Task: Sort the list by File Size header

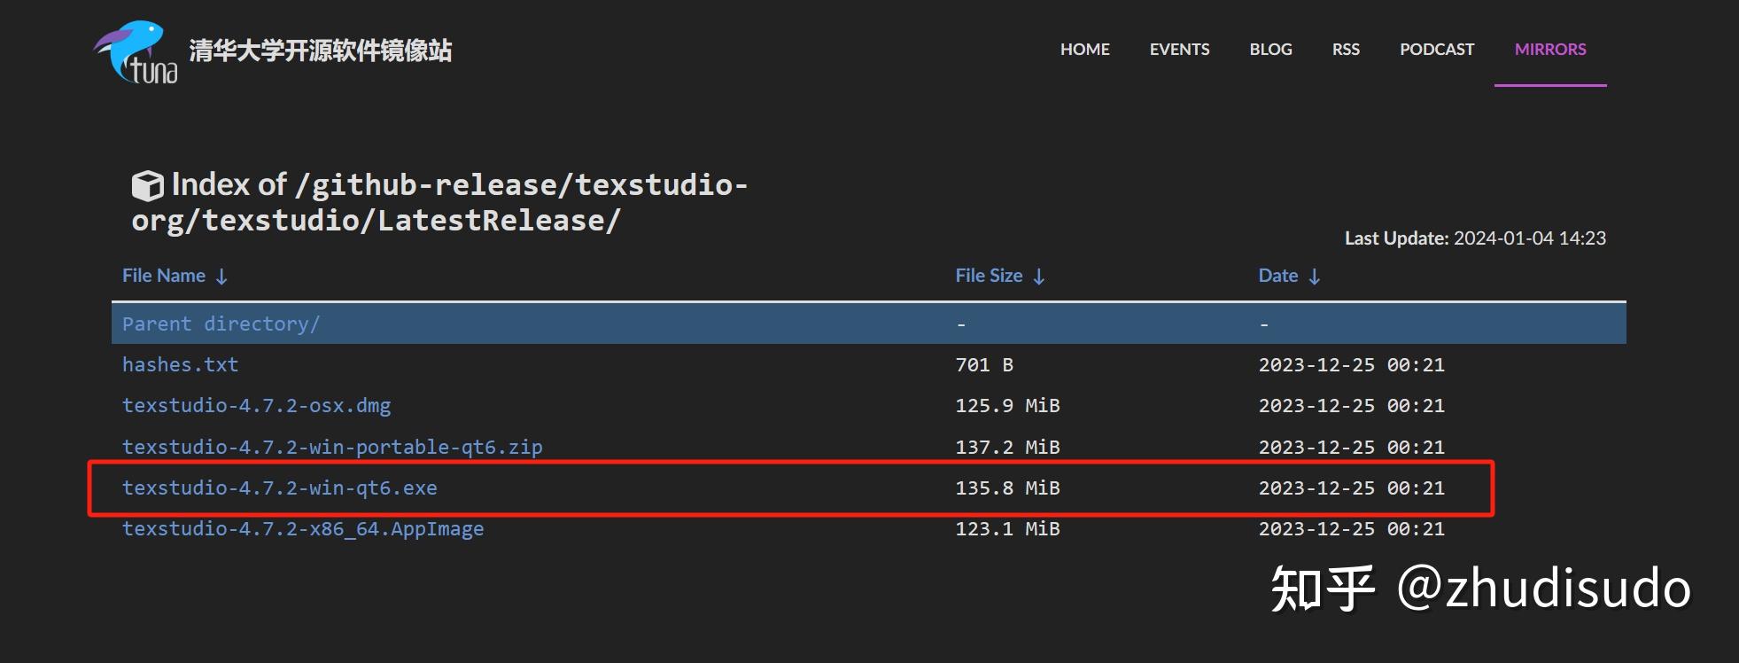Action: click(x=989, y=276)
